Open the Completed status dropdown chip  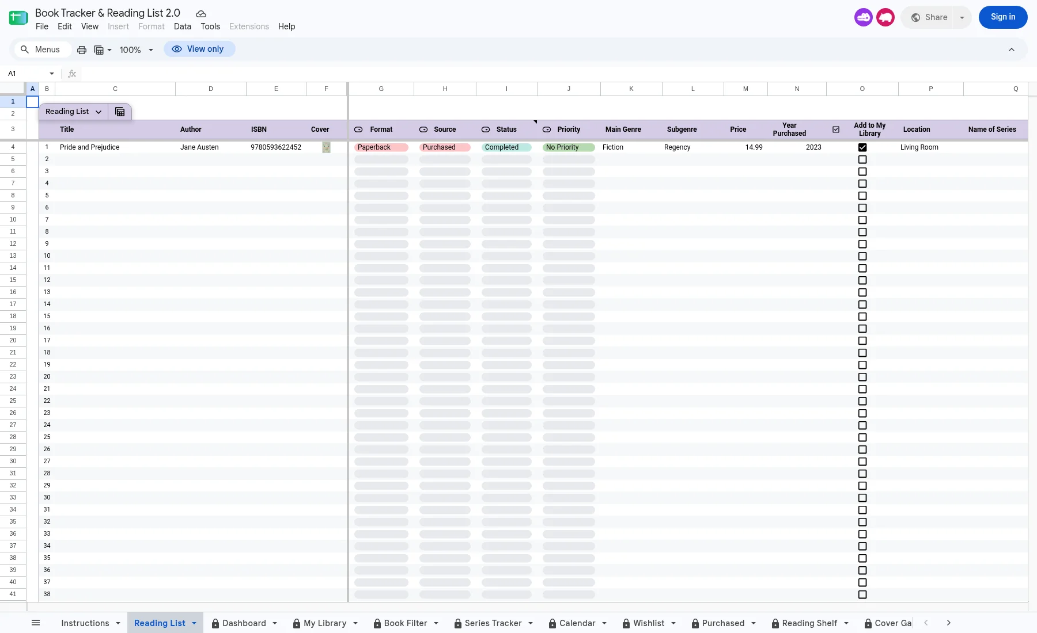pos(506,147)
